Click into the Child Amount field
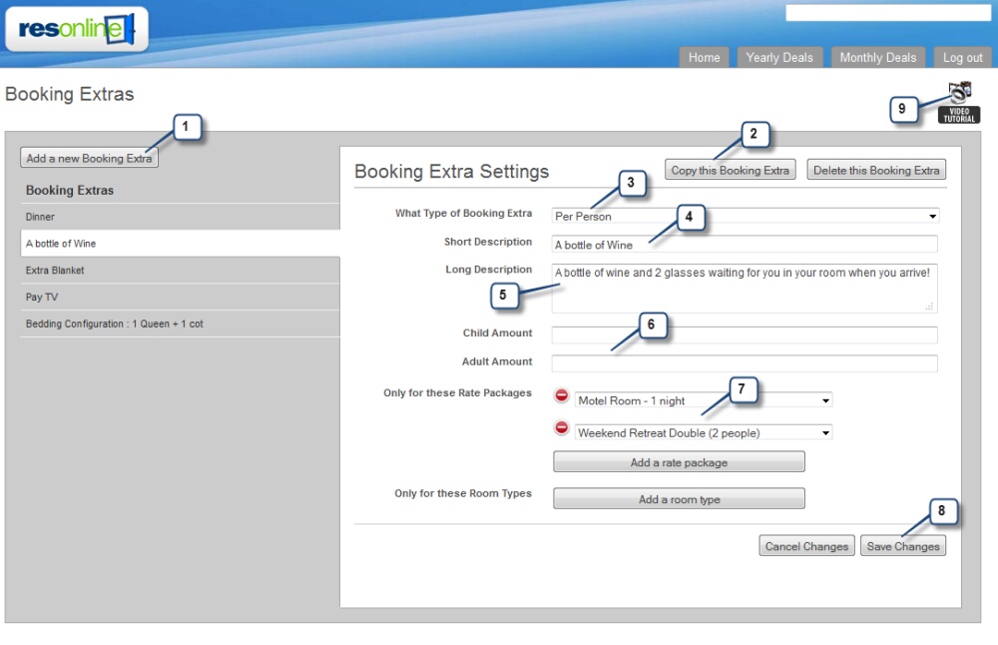This screenshot has width=998, height=645. pos(745,334)
